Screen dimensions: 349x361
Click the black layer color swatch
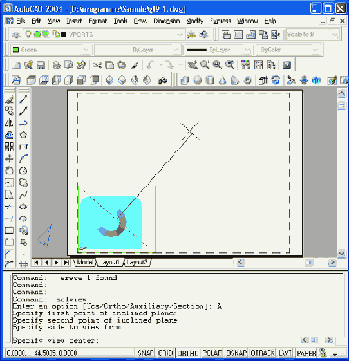tap(64, 35)
